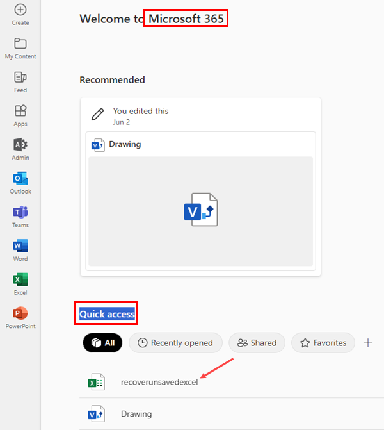Open the Drawing file in Quick access list
Image resolution: width=384 pixels, height=430 pixels.
[136, 414]
